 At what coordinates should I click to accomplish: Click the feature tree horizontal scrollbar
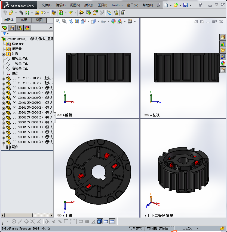18,215
